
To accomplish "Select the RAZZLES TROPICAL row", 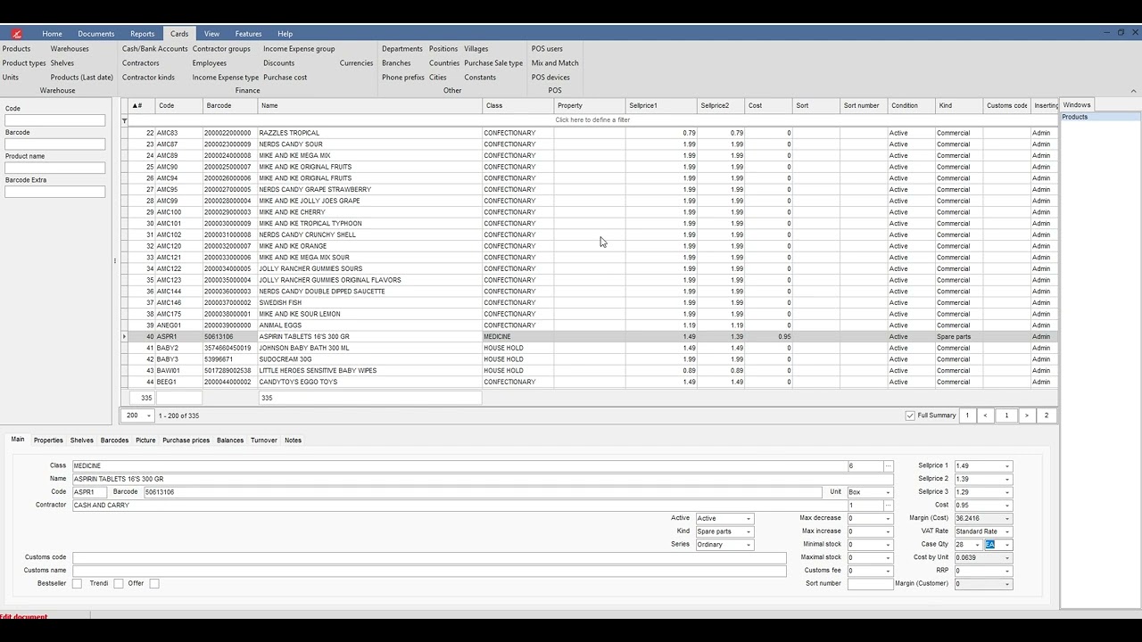I will coord(589,133).
